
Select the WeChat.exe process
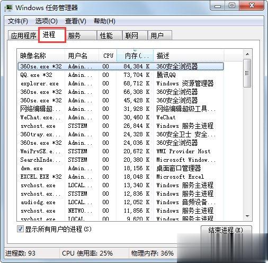121,117
